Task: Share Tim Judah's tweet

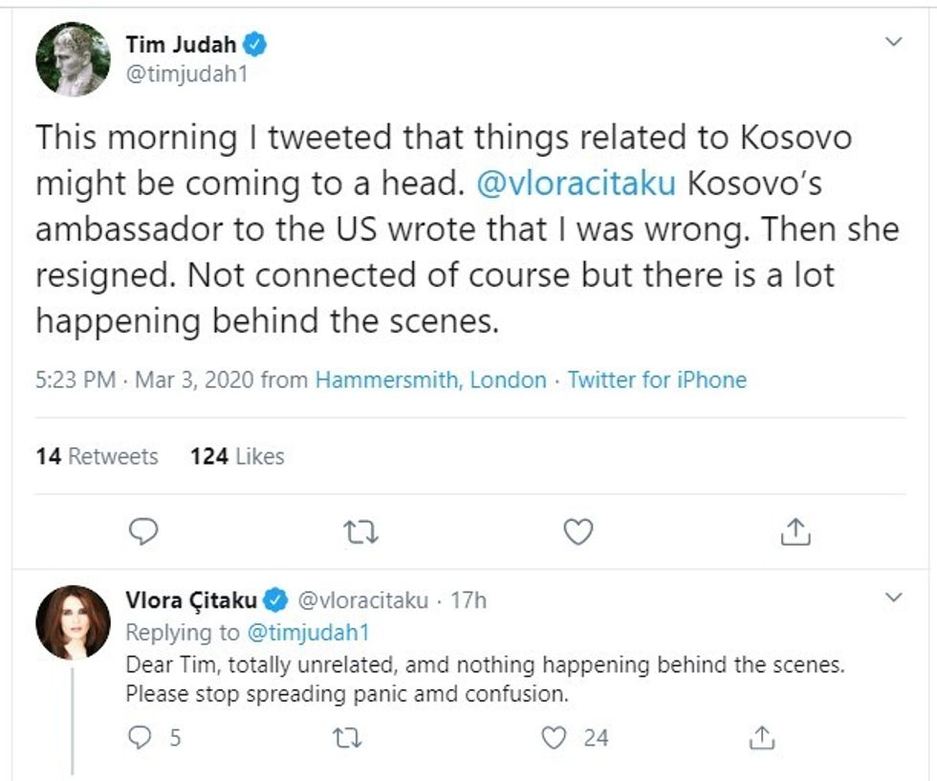Action: [795, 531]
